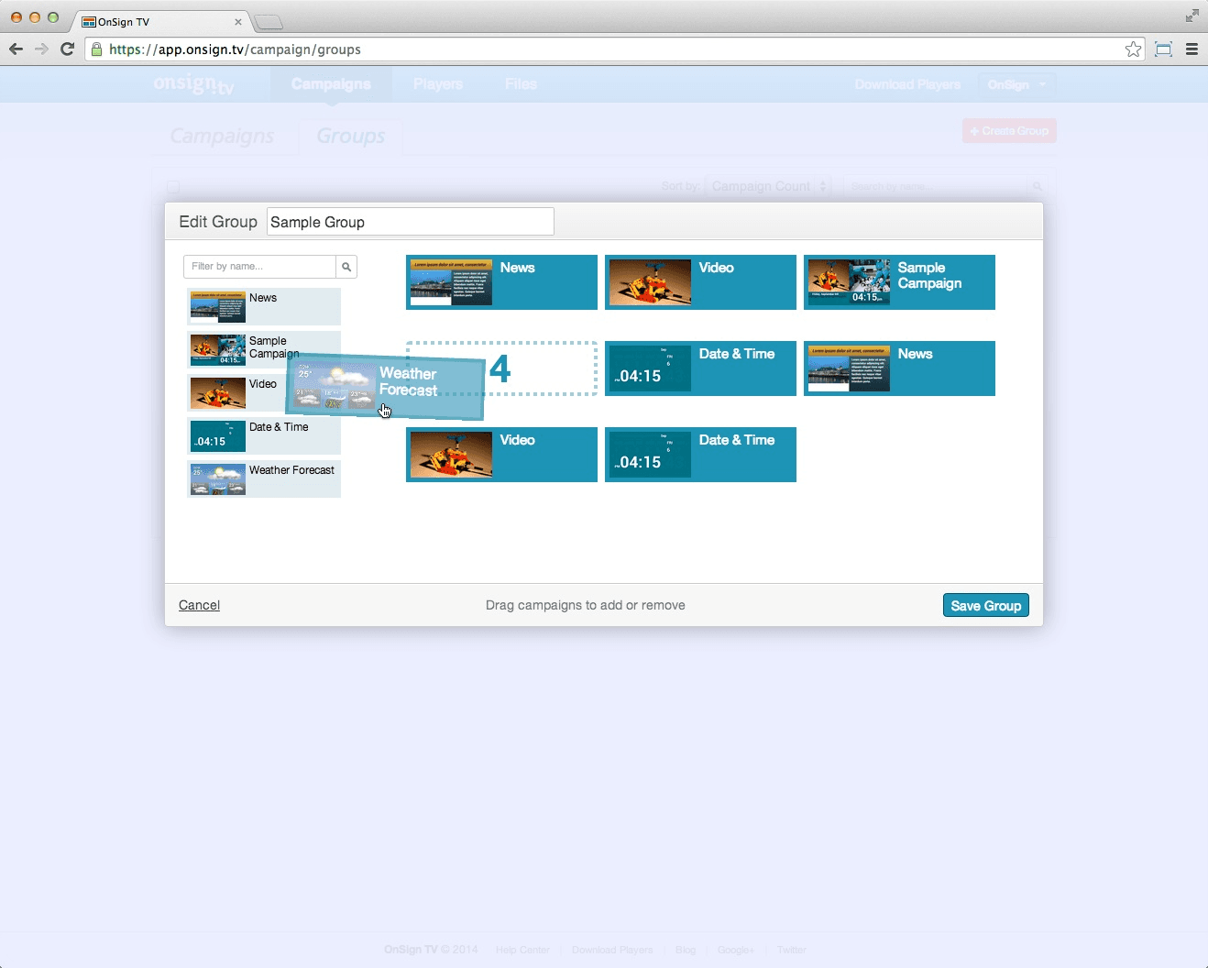Select Date & Time in campaign list
1208x968 pixels.
tap(264, 436)
